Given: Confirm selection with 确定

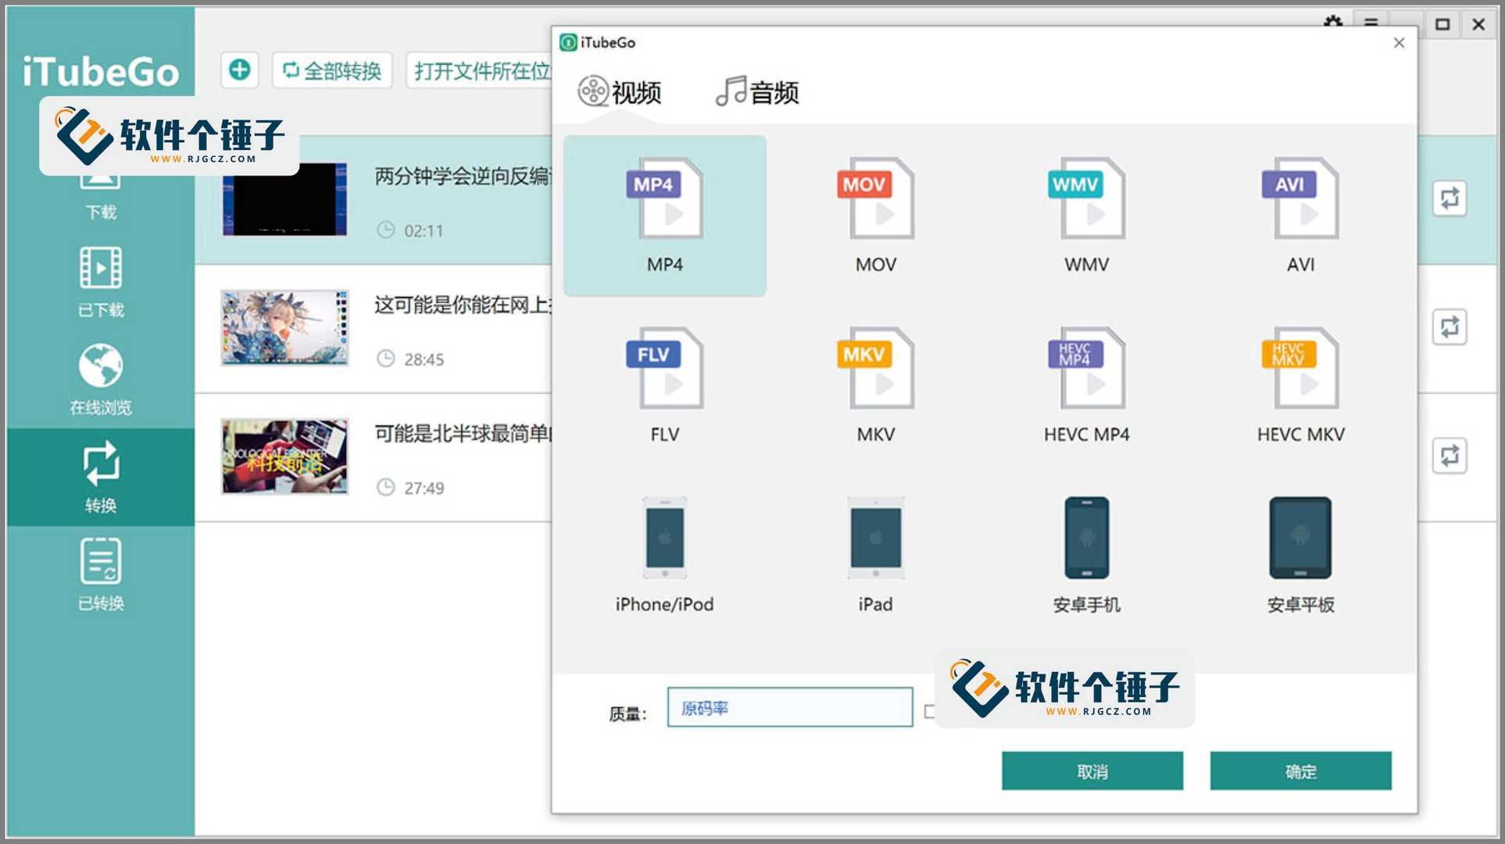Looking at the screenshot, I should coord(1301,771).
